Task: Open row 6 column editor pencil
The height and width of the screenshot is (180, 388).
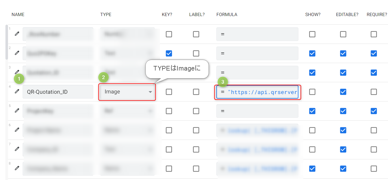Action: [17, 130]
